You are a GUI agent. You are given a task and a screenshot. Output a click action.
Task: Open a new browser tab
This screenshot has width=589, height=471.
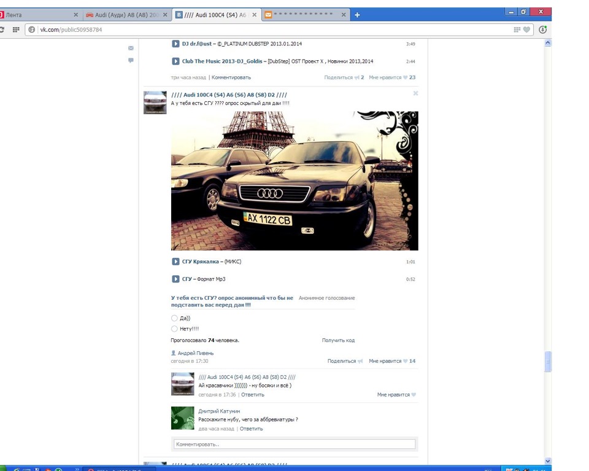pyautogui.click(x=357, y=15)
